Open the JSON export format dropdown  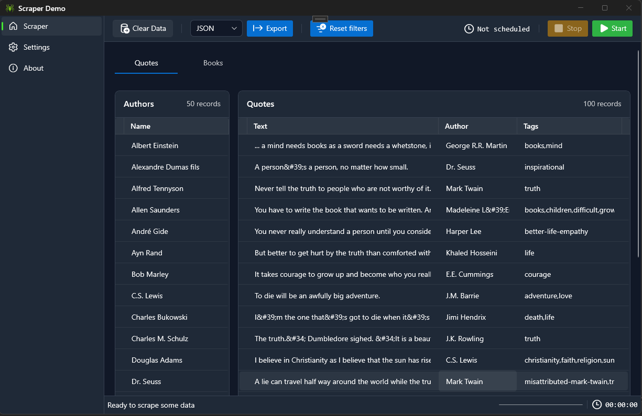216,28
